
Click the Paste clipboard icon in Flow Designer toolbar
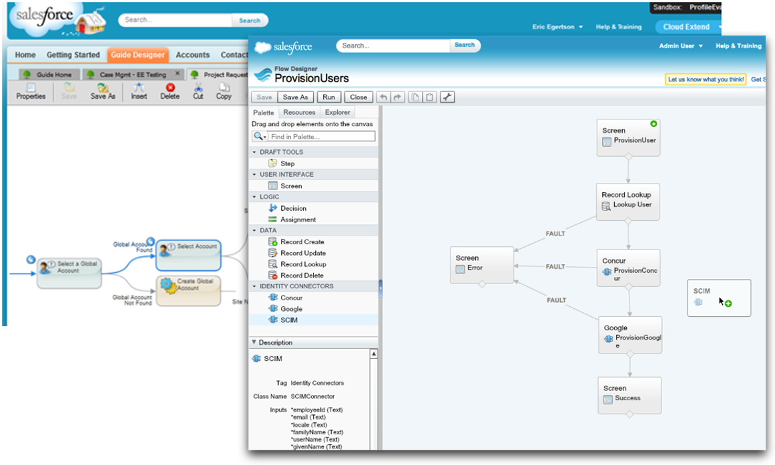[x=429, y=97]
